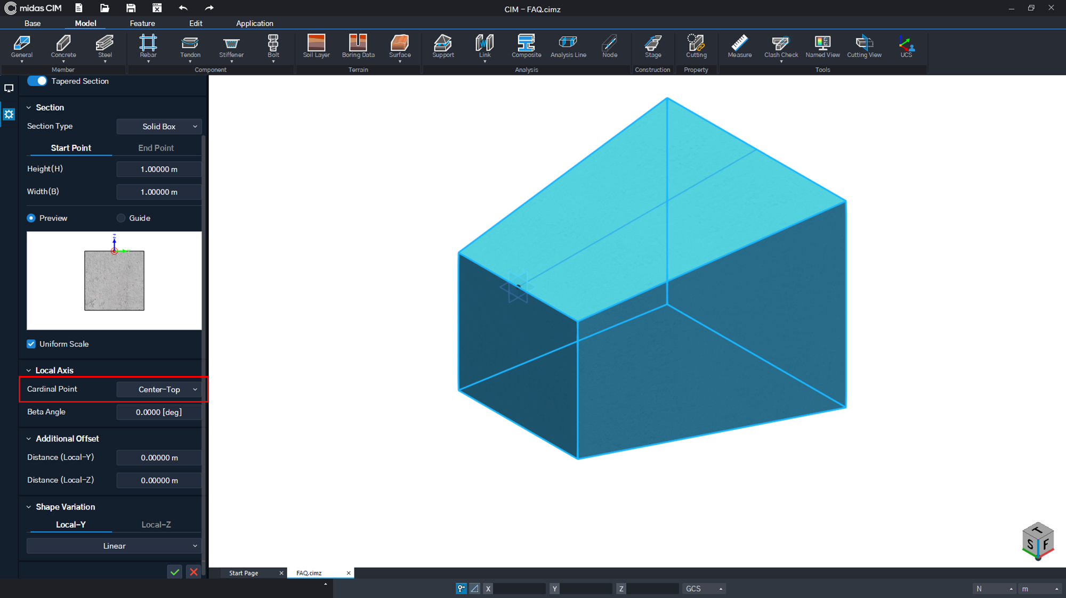1066x598 pixels.
Task: Toggle the snap icon in status bar
Action: pos(461,588)
